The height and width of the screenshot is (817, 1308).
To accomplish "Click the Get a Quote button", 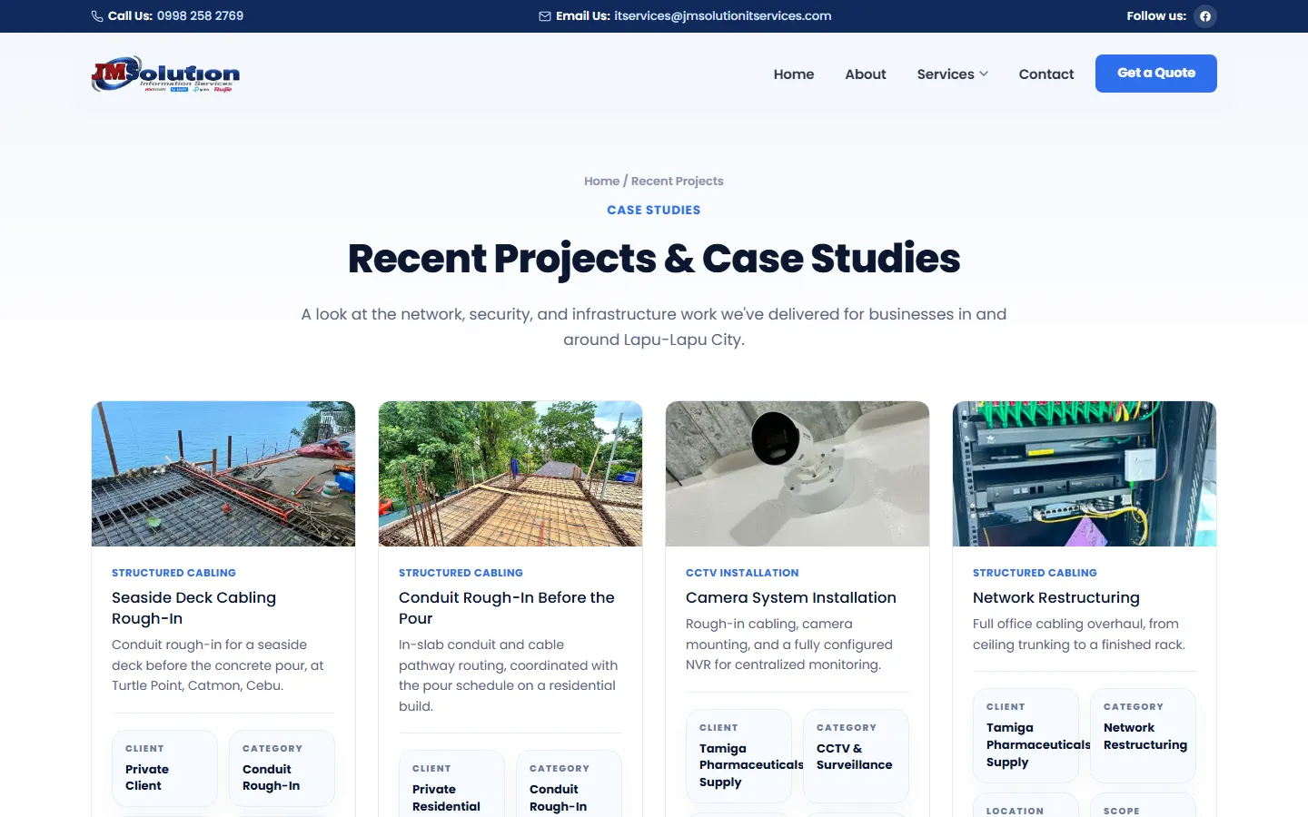I will (1156, 74).
